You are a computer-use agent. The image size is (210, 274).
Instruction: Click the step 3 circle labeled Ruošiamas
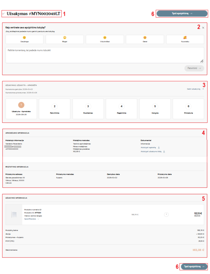click(88, 106)
